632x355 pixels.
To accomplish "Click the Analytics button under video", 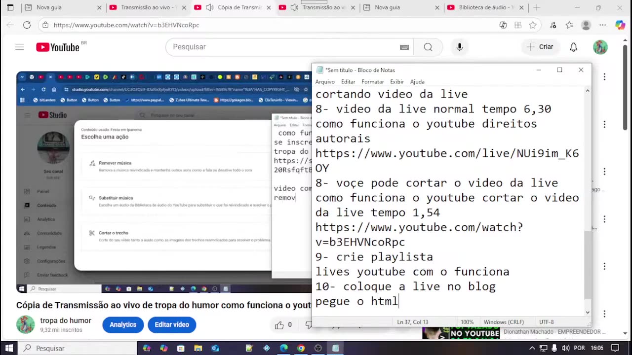I will [123, 324].
